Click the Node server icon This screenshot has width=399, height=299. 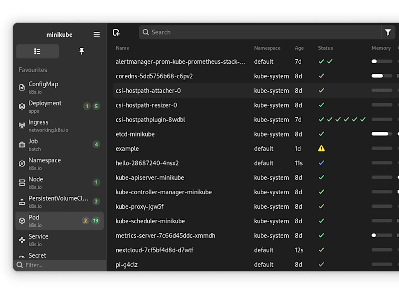tap(22, 182)
